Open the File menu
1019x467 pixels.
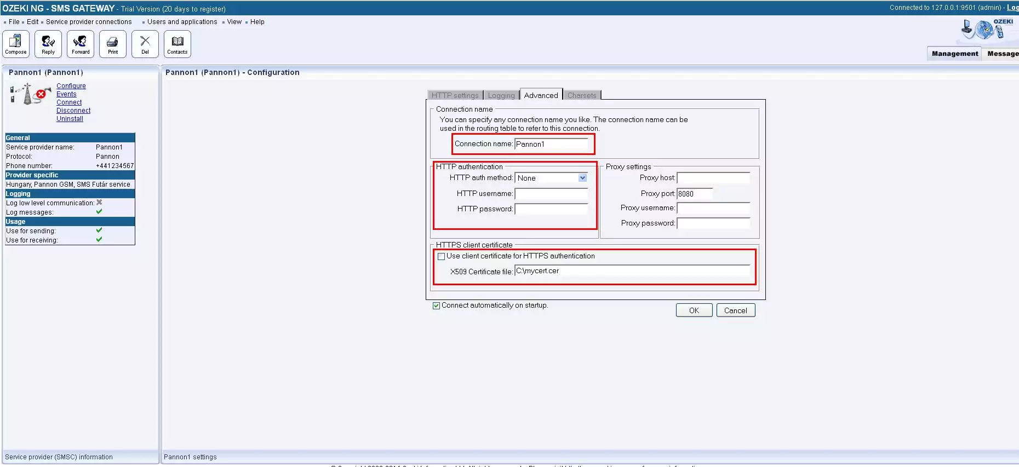pos(14,22)
